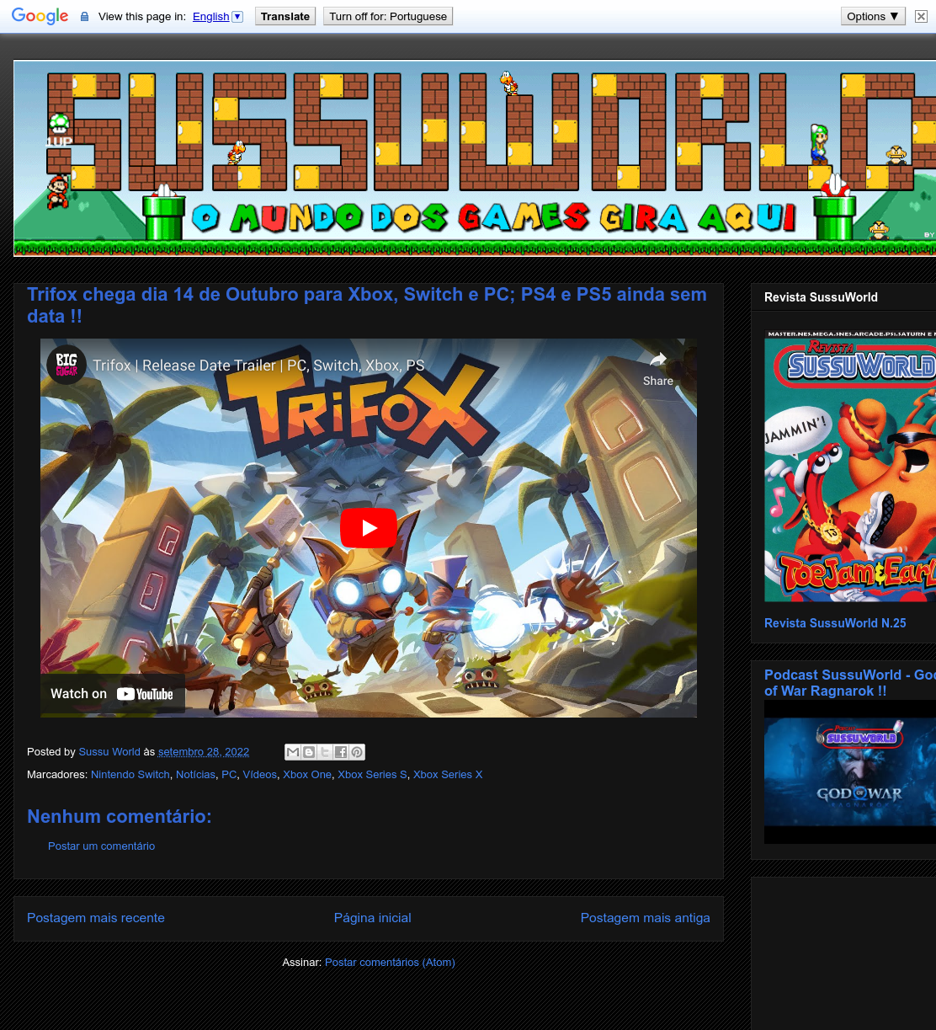Turn off translation for Portuguese
Viewport: 936px width, 1030px height.
pos(388,16)
